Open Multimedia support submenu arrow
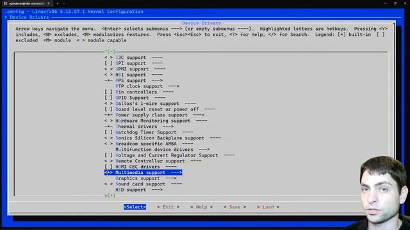This screenshot has height=230, width=410. [177, 172]
